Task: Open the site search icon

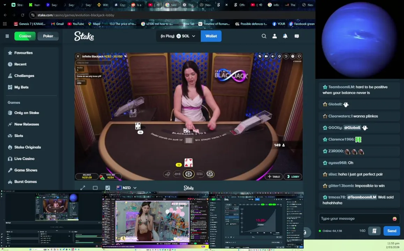Action: 264,36
